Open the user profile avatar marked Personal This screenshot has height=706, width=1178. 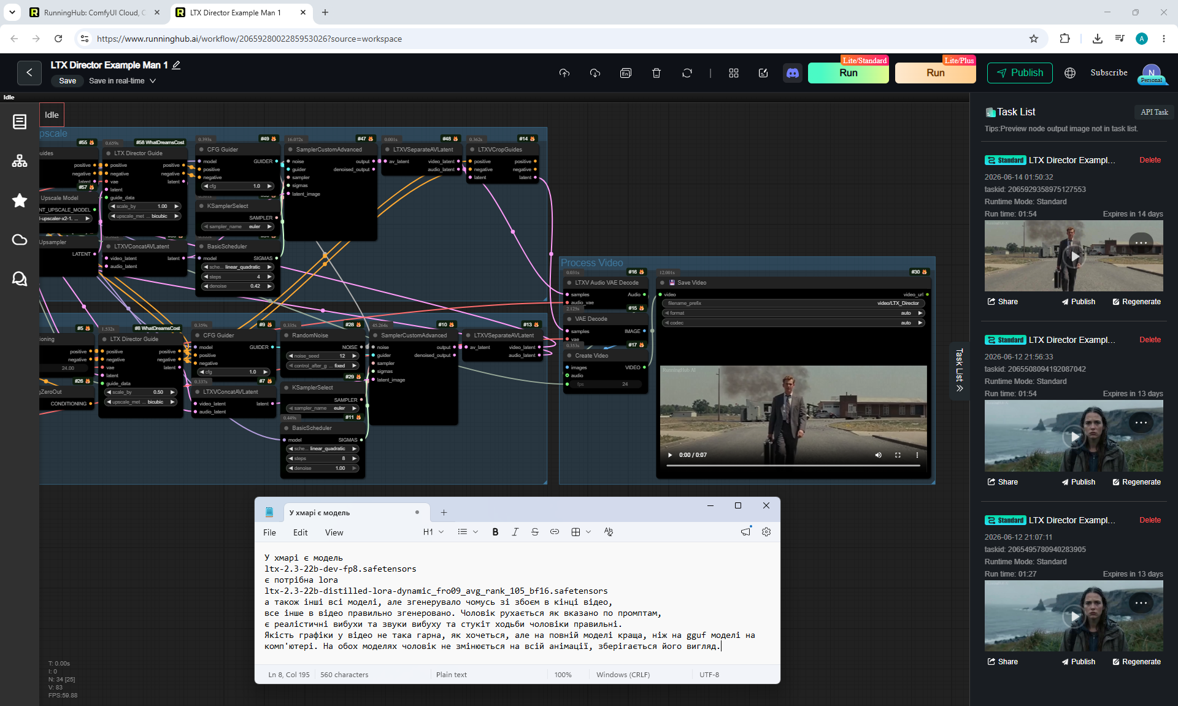(1152, 73)
